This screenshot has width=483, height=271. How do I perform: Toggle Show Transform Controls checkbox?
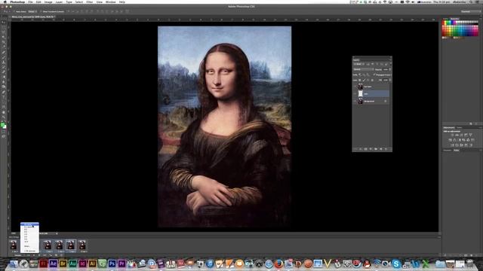(x=41, y=11)
